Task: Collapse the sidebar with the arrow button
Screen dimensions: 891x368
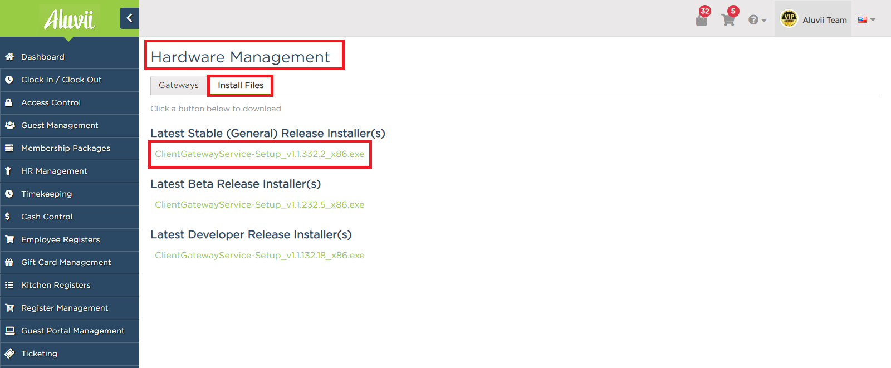Action: tap(129, 18)
